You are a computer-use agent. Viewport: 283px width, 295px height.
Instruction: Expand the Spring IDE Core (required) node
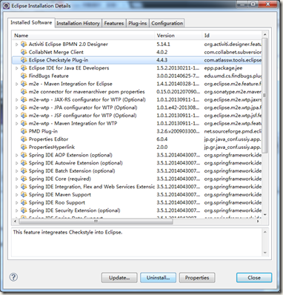click(17, 179)
